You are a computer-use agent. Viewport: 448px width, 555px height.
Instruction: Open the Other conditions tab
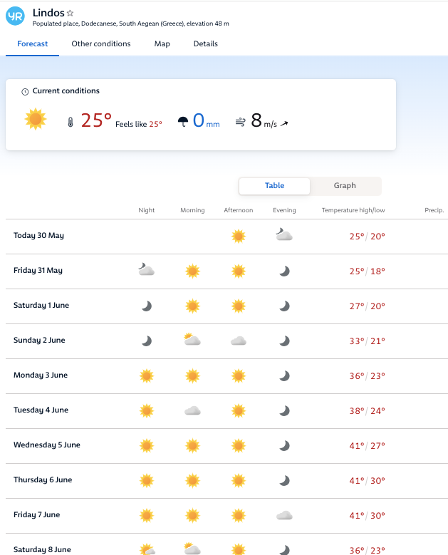tap(101, 44)
